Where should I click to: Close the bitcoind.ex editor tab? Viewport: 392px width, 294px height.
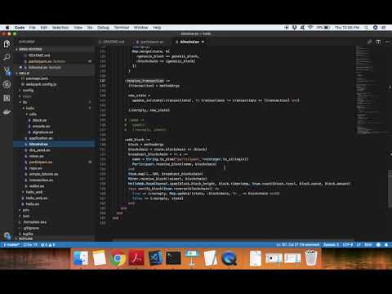[x=203, y=42]
